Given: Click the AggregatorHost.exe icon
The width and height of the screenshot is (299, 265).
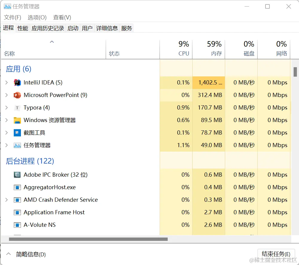Looking at the screenshot, I should [x=17, y=187].
